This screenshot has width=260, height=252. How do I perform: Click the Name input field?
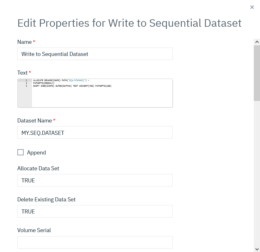[x=95, y=54]
